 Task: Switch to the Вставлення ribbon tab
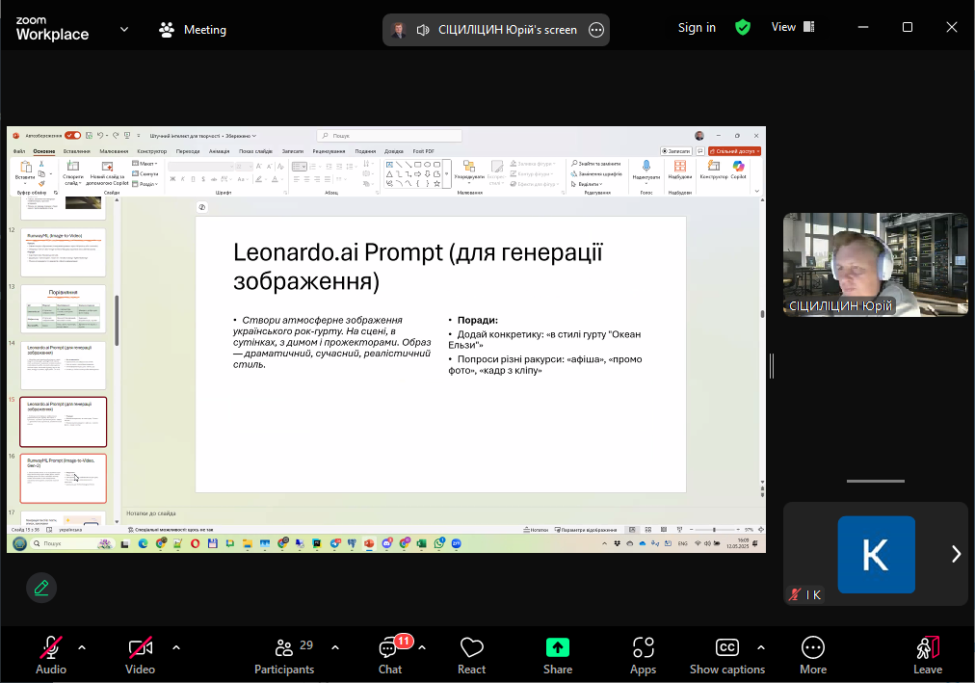76,151
